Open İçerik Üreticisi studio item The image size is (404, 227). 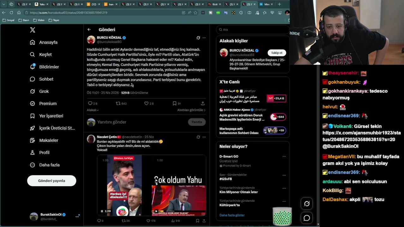click(52, 128)
